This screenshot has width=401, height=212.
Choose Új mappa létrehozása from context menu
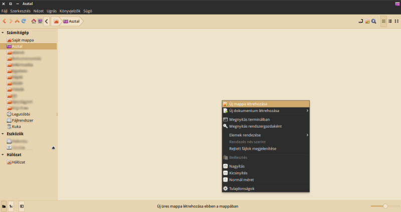pos(266,104)
